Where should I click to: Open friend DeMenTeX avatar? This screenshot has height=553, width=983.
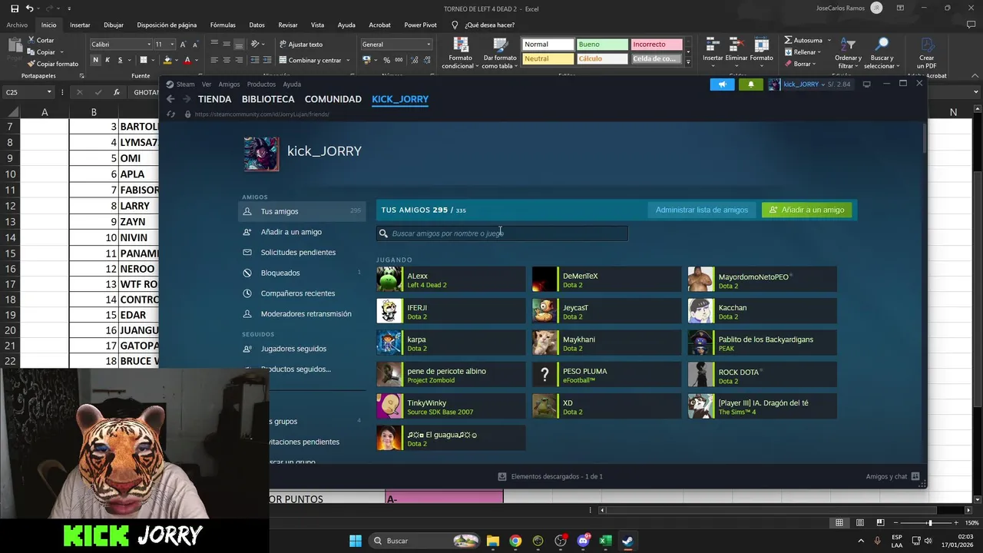544,280
